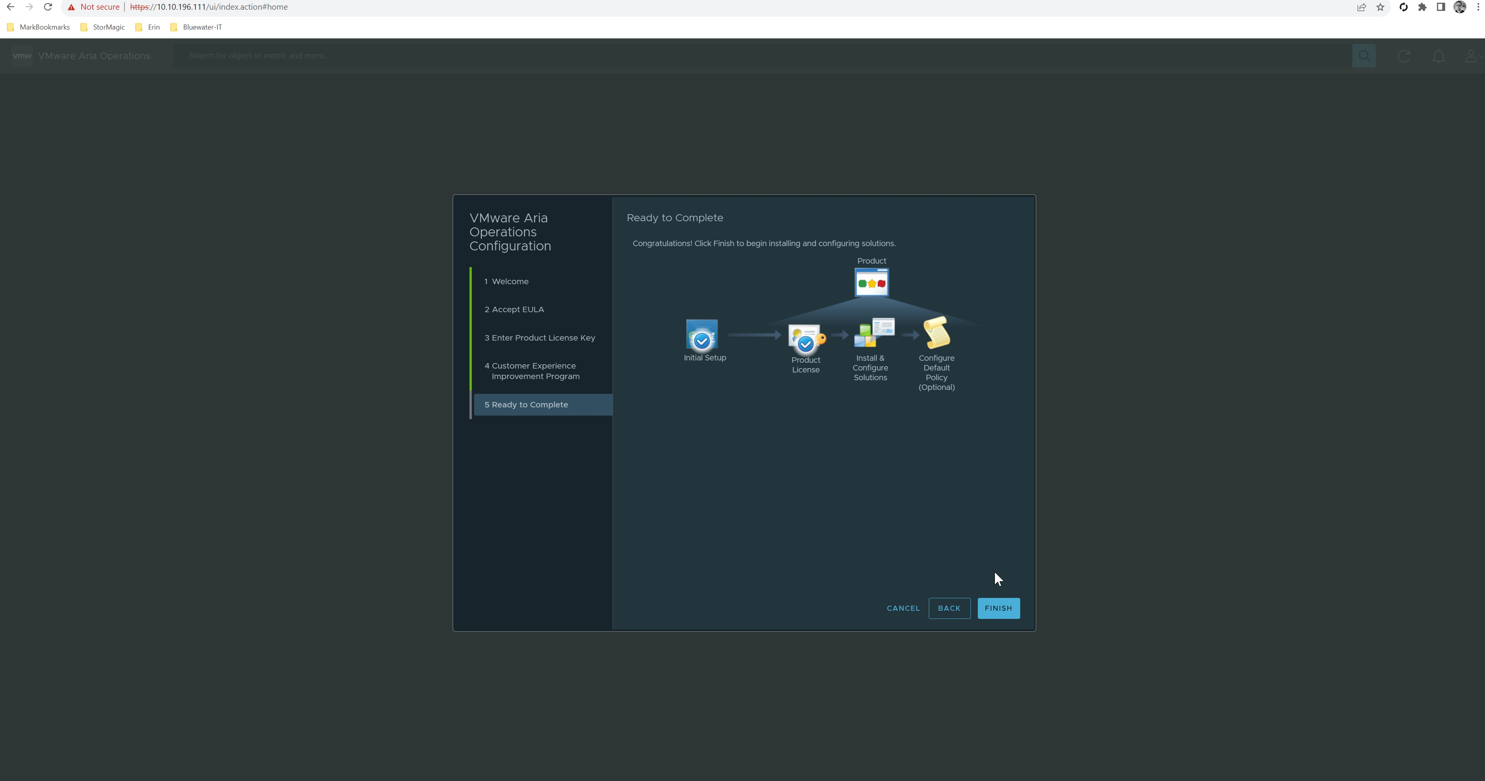
Task: Click the Congratulations message text
Action: 764,243
